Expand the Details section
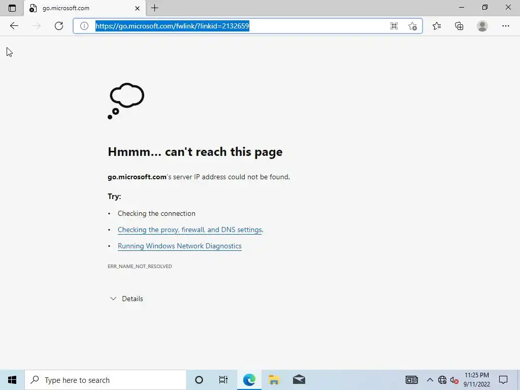Viewport: 520px width, 390px height. 126,299
